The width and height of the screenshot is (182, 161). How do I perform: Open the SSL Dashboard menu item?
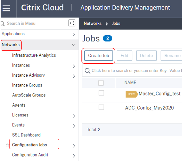click(x=26, y=135)
